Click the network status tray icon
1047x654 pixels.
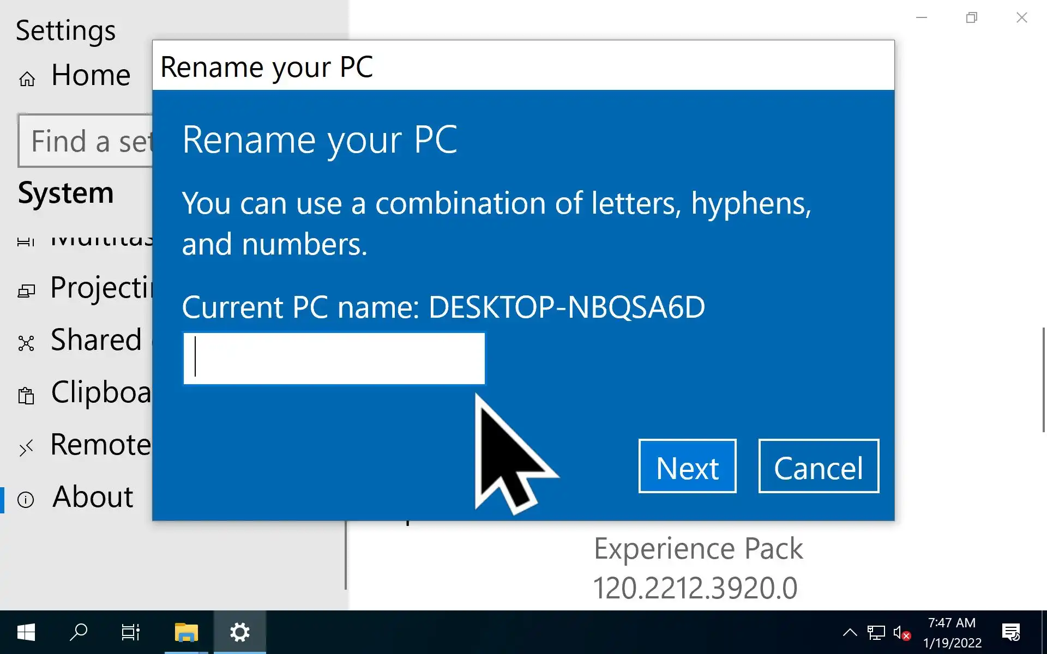876,632
